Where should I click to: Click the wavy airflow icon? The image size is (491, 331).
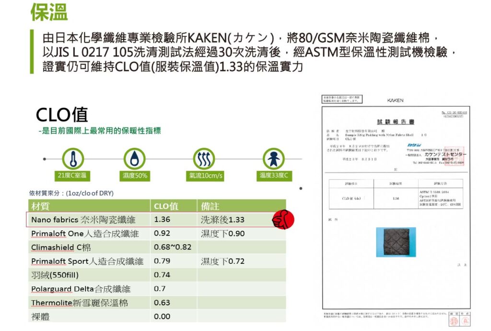click(x=205, y=158)
